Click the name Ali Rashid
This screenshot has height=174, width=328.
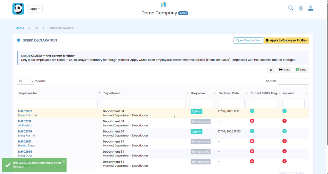tap(25, 125)
